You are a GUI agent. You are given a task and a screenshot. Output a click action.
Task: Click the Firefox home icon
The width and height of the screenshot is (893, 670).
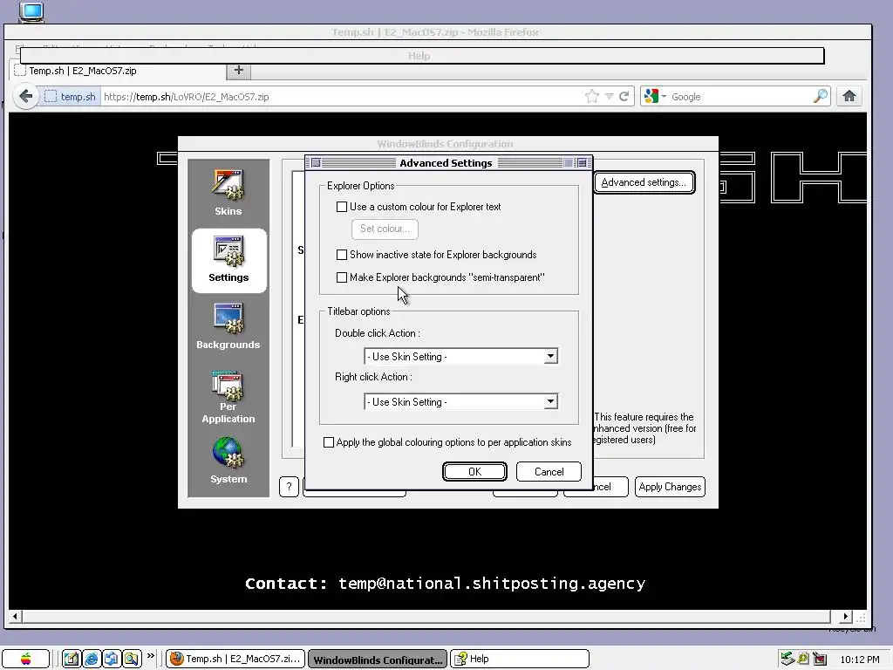[x=849, y=96]
